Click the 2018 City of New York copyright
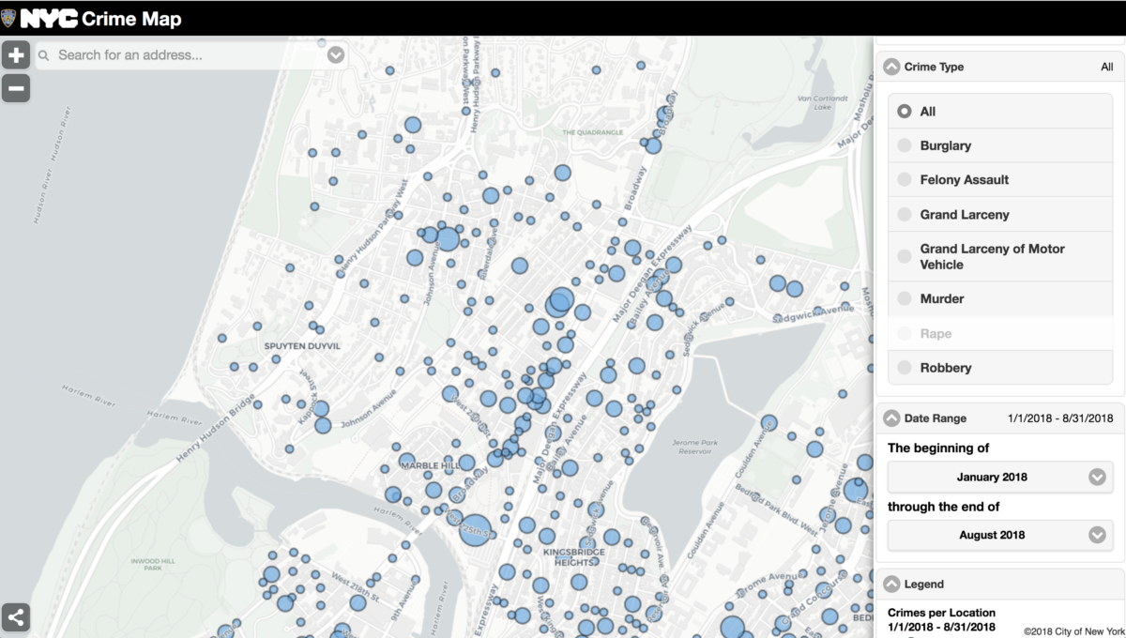 click(1073, 631)
